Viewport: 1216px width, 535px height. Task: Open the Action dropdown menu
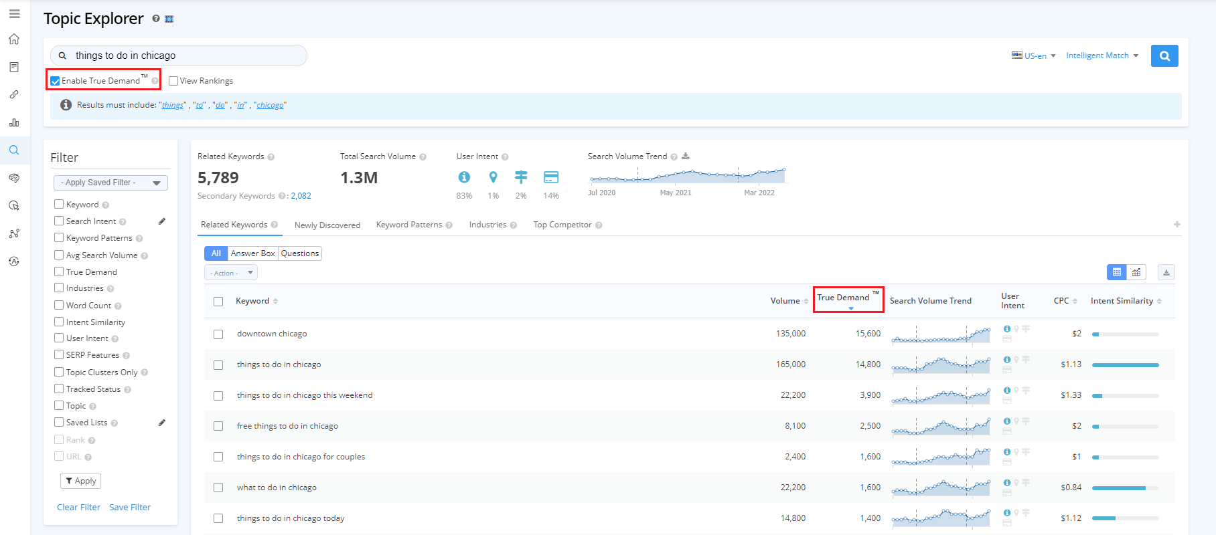[x=230, y=273]
